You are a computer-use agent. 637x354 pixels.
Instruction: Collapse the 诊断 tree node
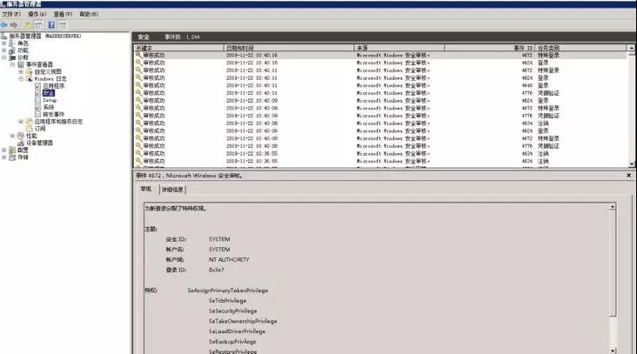point(4,57)
